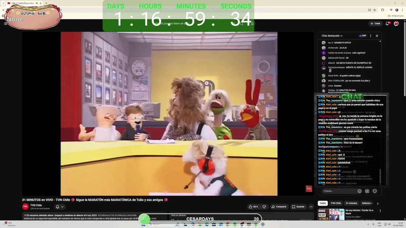406x228 pixels.
Task: Close the live chat panel
Action: [377, 36]
